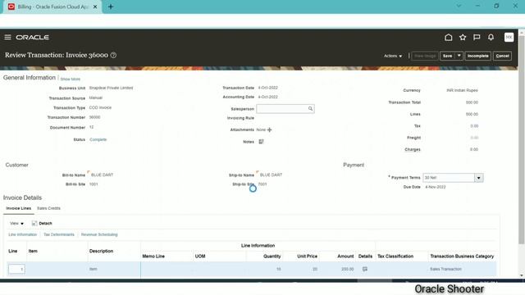Open the browser tab list chevron

(459, 6)
